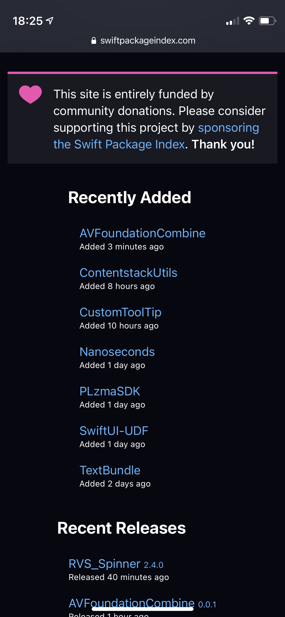Open the SwiftUI-UDF package link
Screen dimensions: 285x617
click(114, 431)
